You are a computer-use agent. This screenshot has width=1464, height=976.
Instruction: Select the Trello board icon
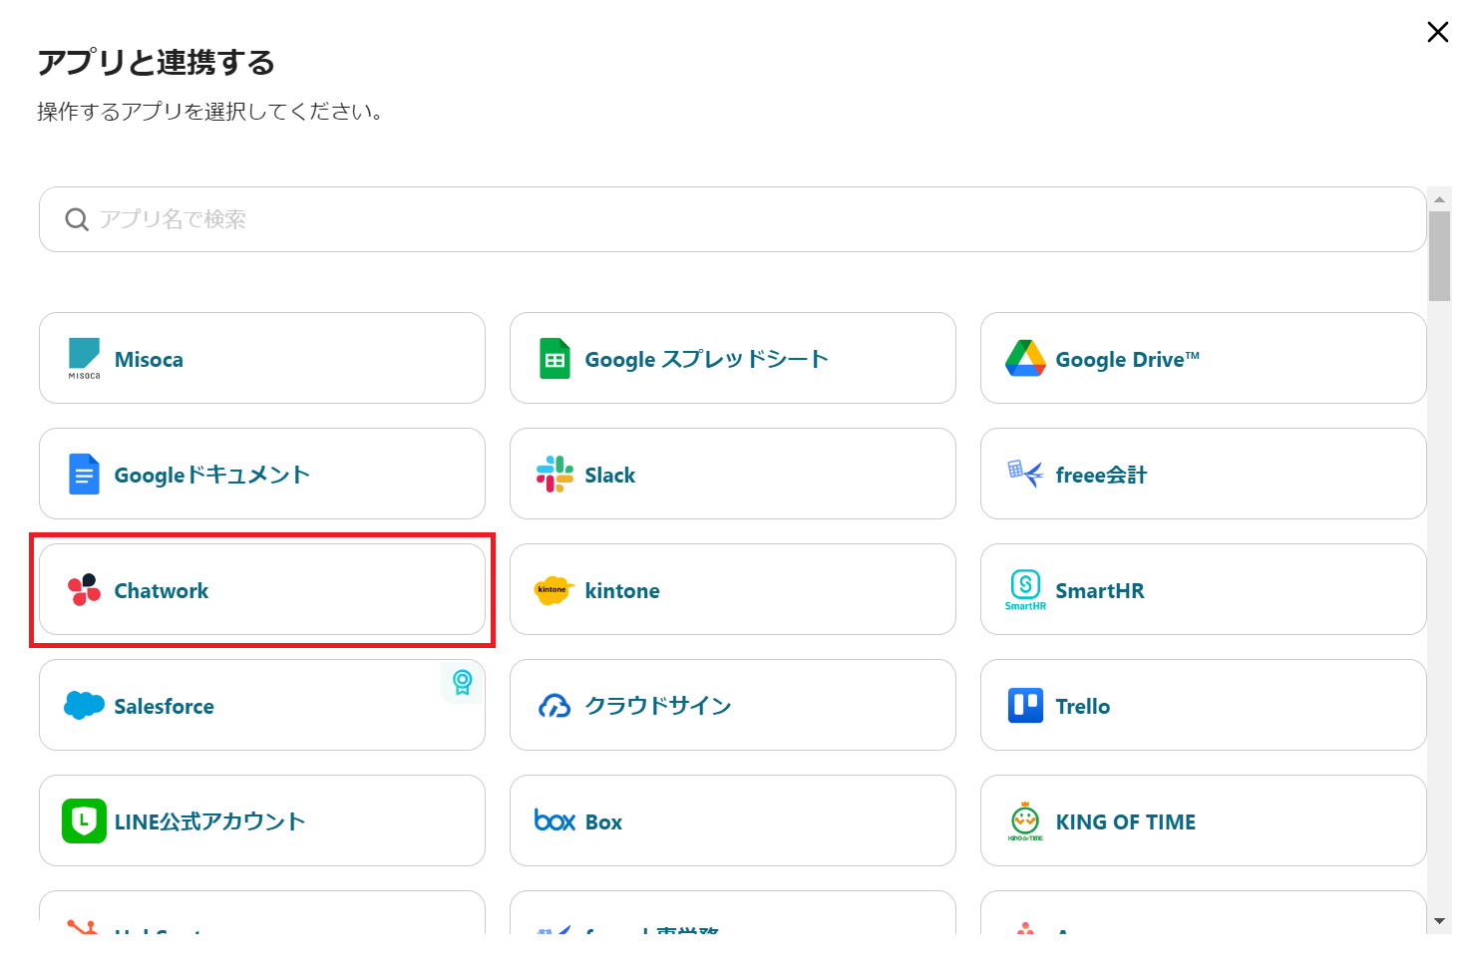(1025, 706)
